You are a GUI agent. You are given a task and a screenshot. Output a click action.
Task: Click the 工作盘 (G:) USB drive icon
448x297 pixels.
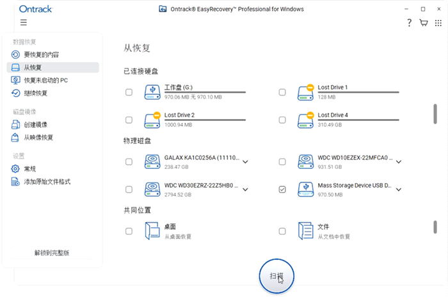pyautogui.click(x=152, y=92)
